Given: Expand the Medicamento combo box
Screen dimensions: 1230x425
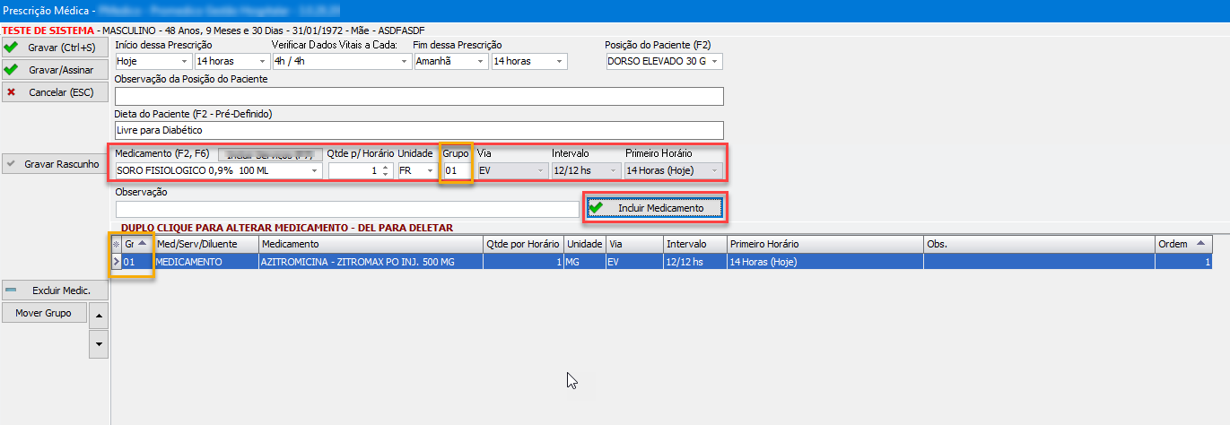Looking at the screenshot, I should [314, 170].
